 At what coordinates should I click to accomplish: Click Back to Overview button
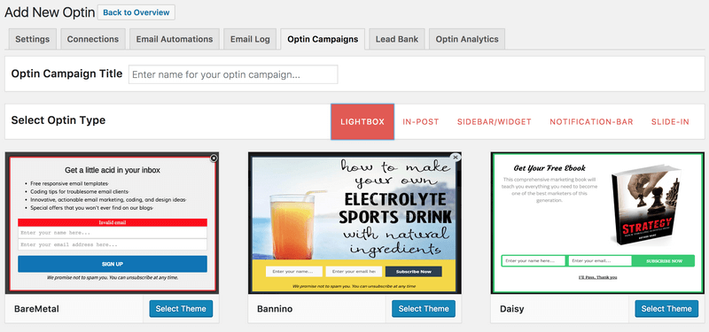click(136, 12)
